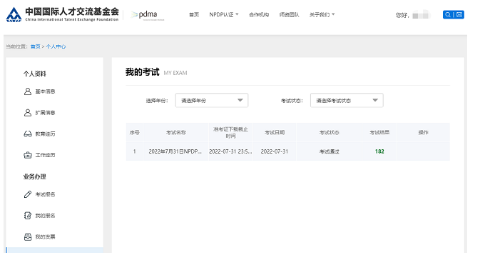Open 教育经历 in sidebar
The width and height of the screenshot is (480, 260).
[x=45, y=134]
